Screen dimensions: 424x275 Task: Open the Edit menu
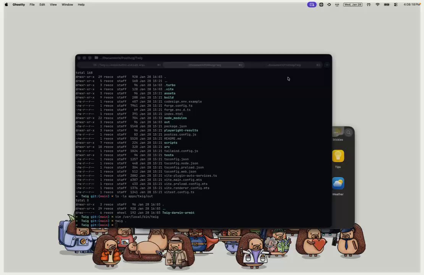[x=42, y=5]
